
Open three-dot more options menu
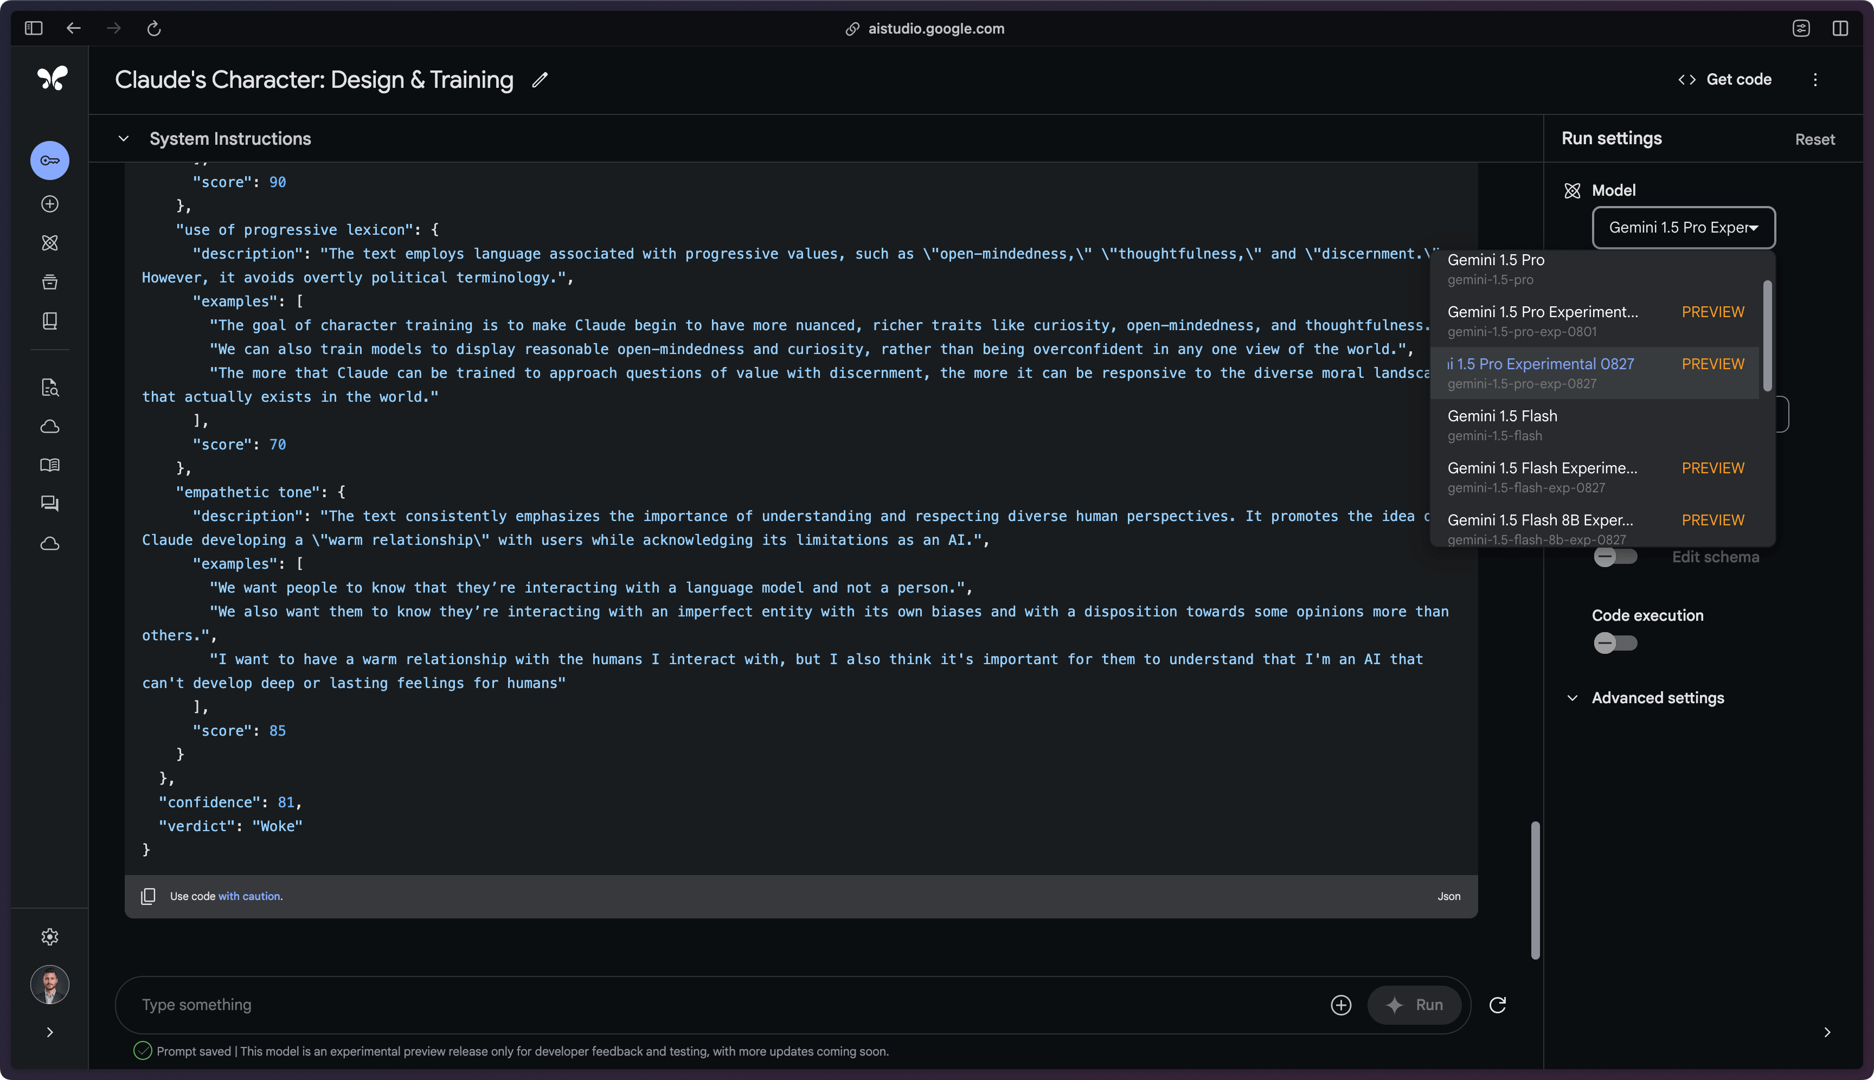1815,79
